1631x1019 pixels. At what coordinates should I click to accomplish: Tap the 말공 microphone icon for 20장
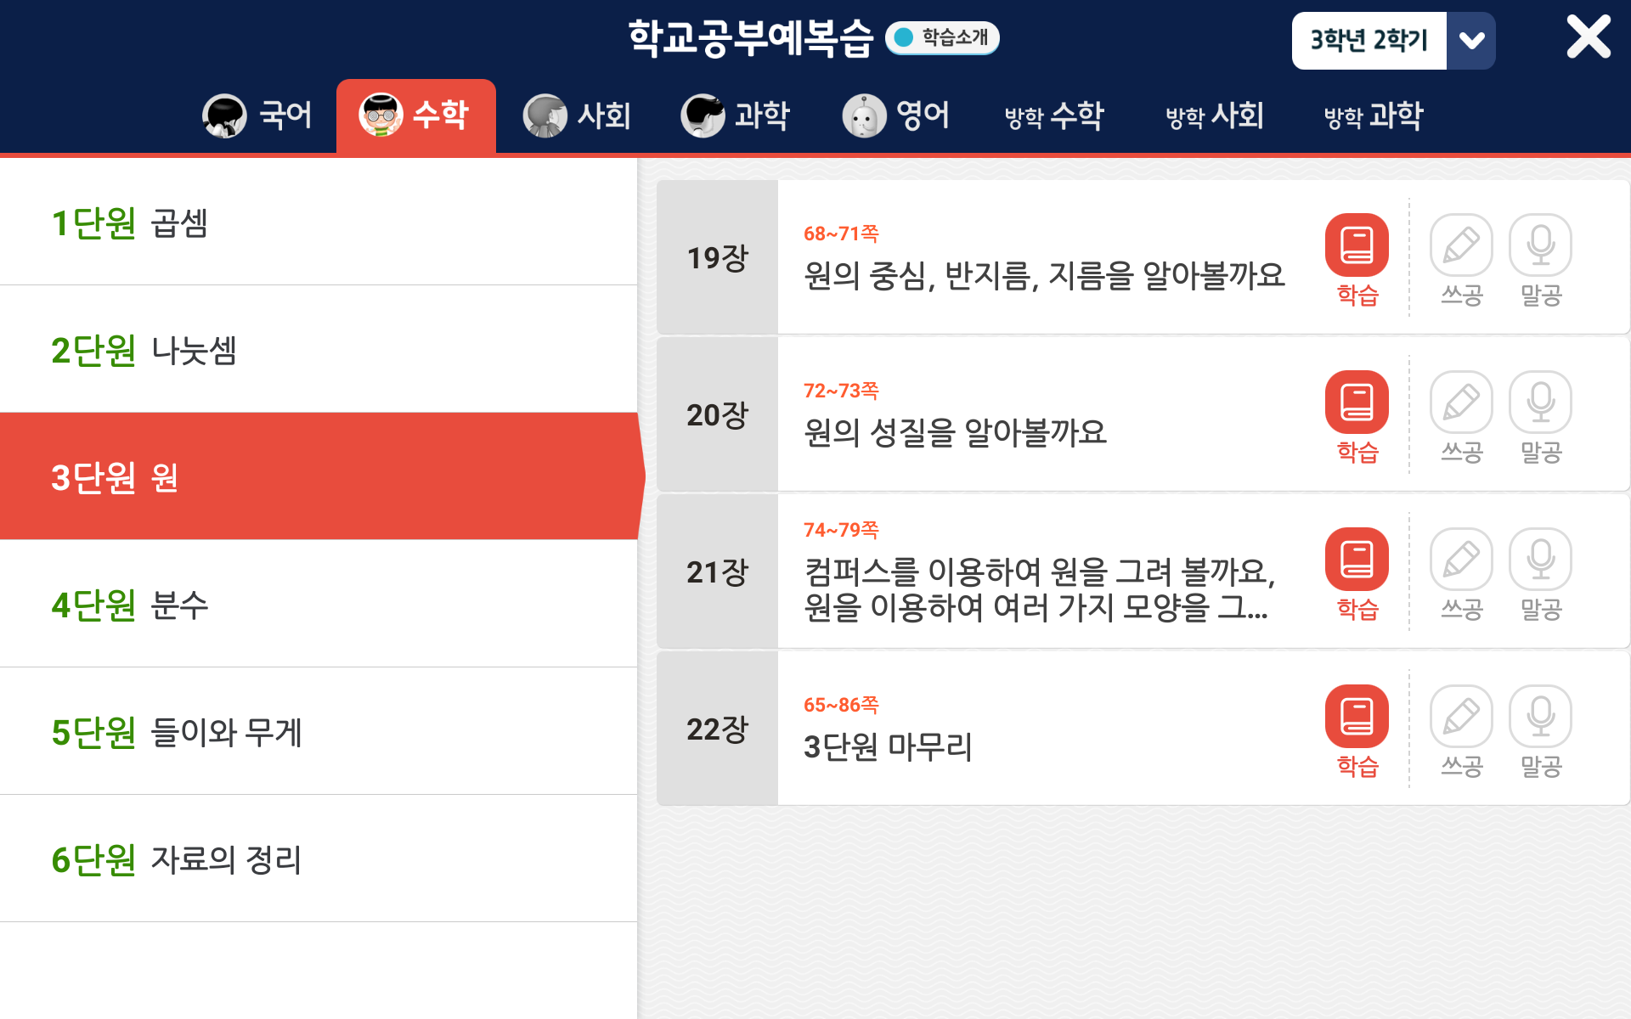click(1540, 403)
